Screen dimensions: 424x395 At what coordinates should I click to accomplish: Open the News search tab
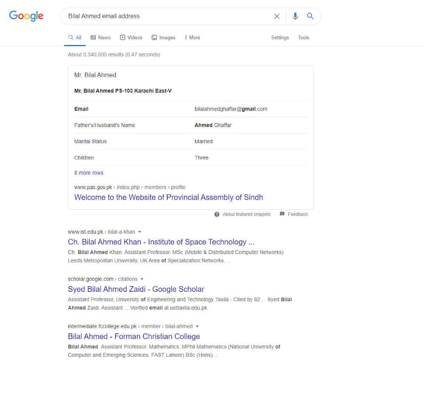pos(100,37)
